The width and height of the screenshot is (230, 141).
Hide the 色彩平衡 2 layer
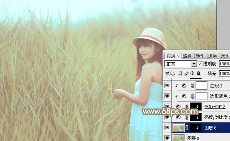[167, 106]
